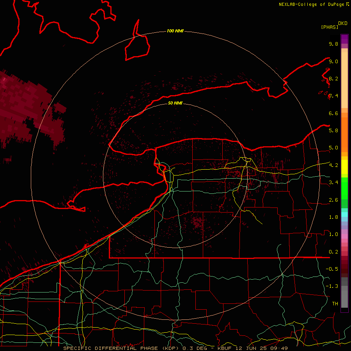
Task: Click the KBUF 12 JUN 25 09:49 timestamp
Action: [252, 348]
